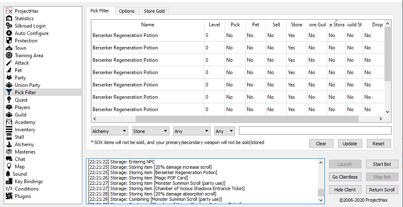Select the Alchemy flask icon
This screenshot has width=403, height=207.
(9, 144)
